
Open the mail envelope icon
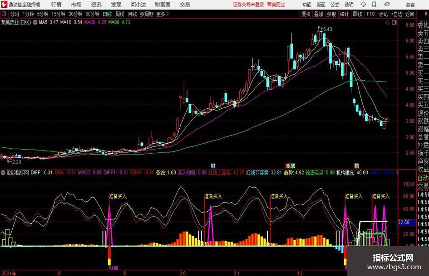[387, 5]
